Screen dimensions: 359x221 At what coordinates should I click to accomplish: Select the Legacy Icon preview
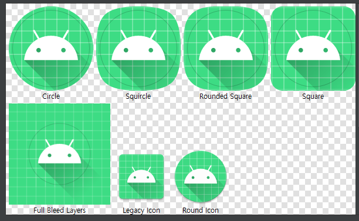coord(141,177)
